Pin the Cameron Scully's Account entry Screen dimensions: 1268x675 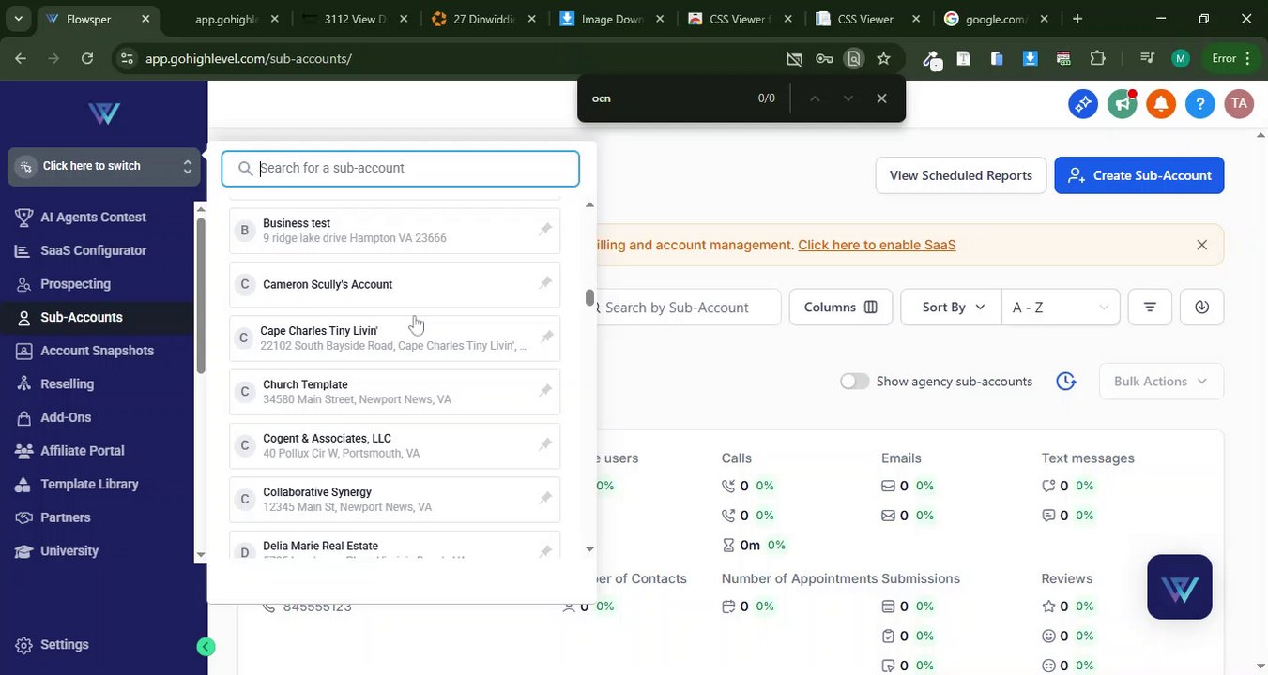pos(545,283)
